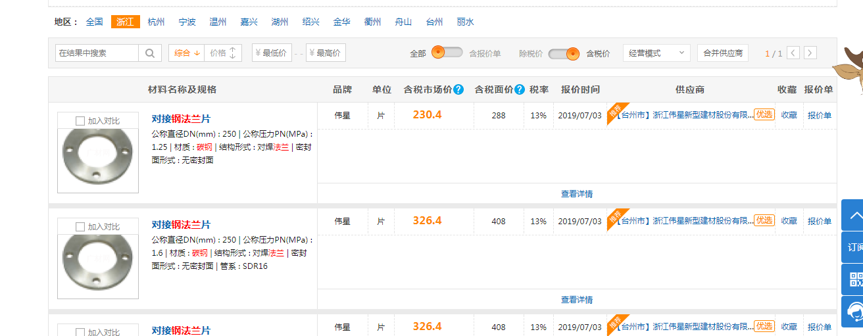Select the 全国 region tab

pyautogui.click(x=94, y=22)
